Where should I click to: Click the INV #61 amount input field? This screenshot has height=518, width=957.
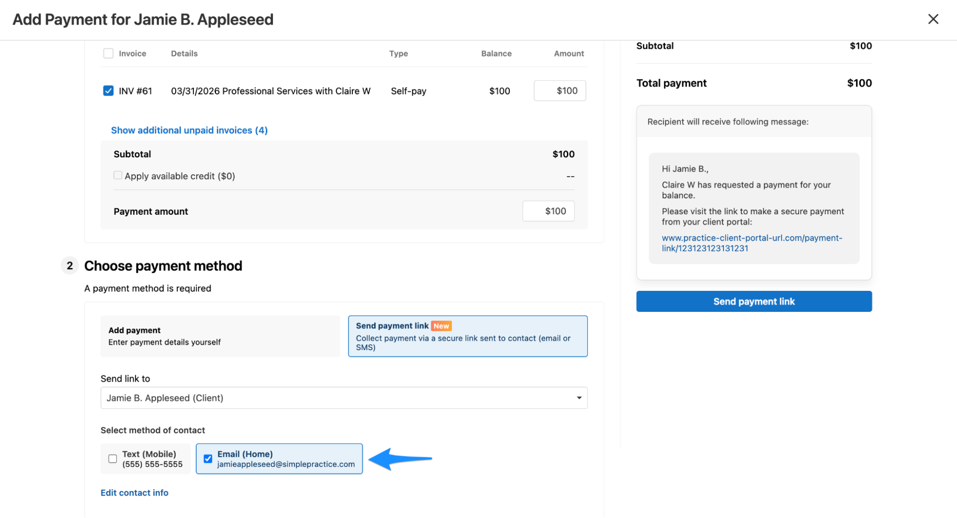click(x=560, y=91)
